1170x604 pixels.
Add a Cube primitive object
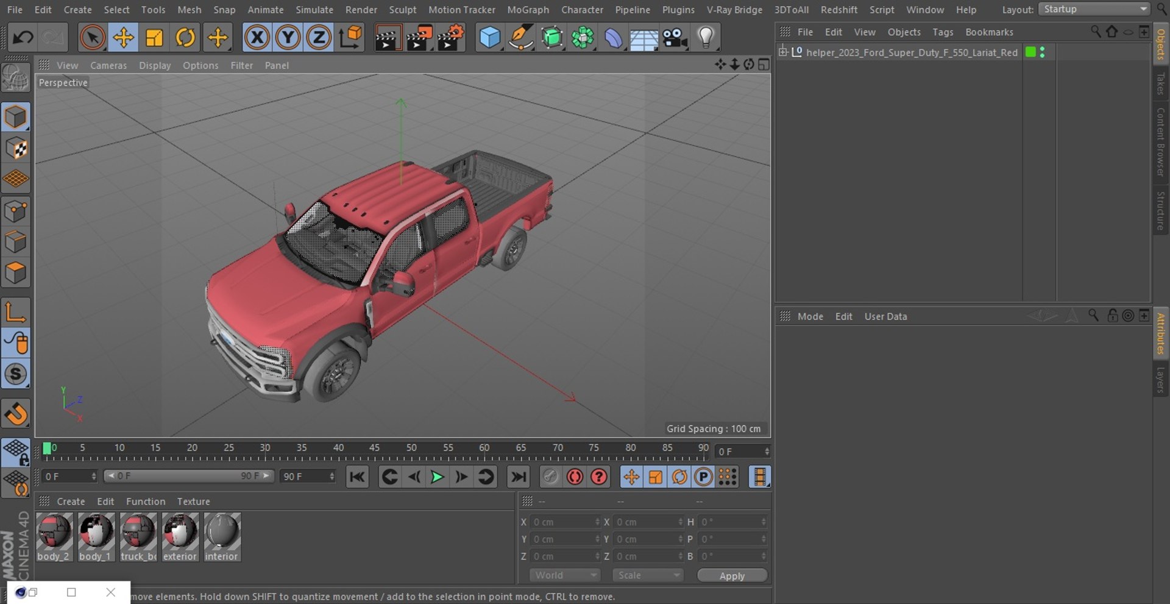pos(489,38)
